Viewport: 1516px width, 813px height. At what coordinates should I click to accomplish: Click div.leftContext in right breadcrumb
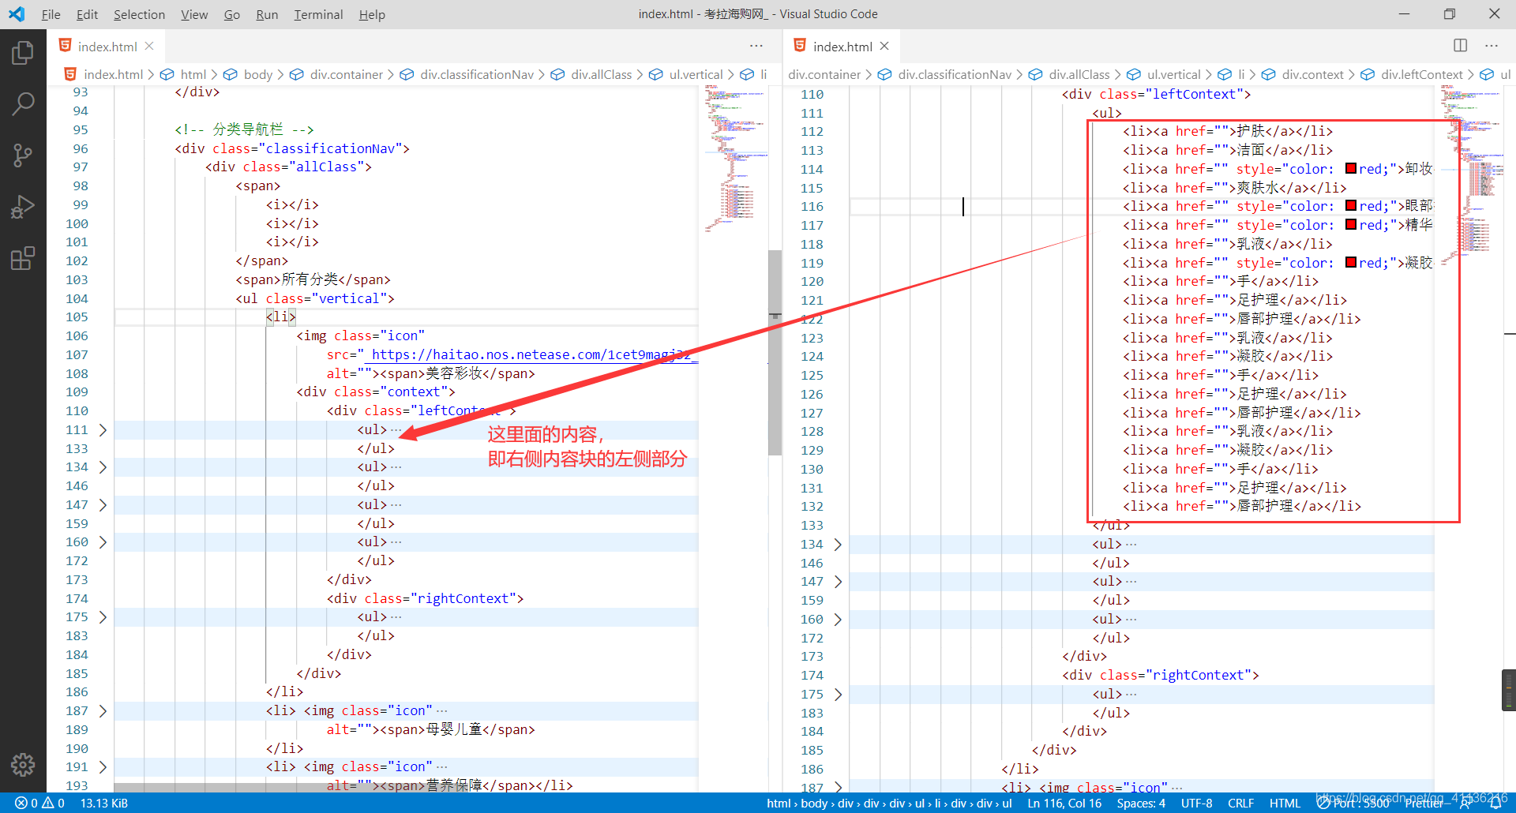click(x=1422, y=74)
